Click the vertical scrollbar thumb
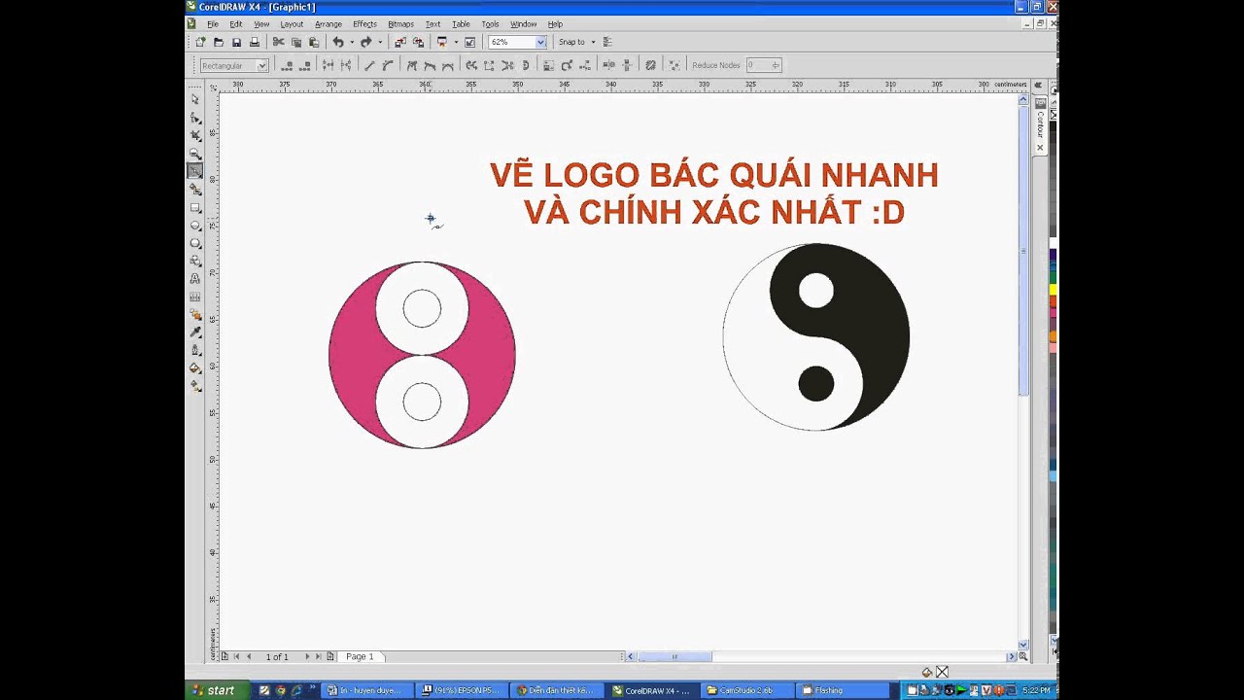 click(1023, 251)
